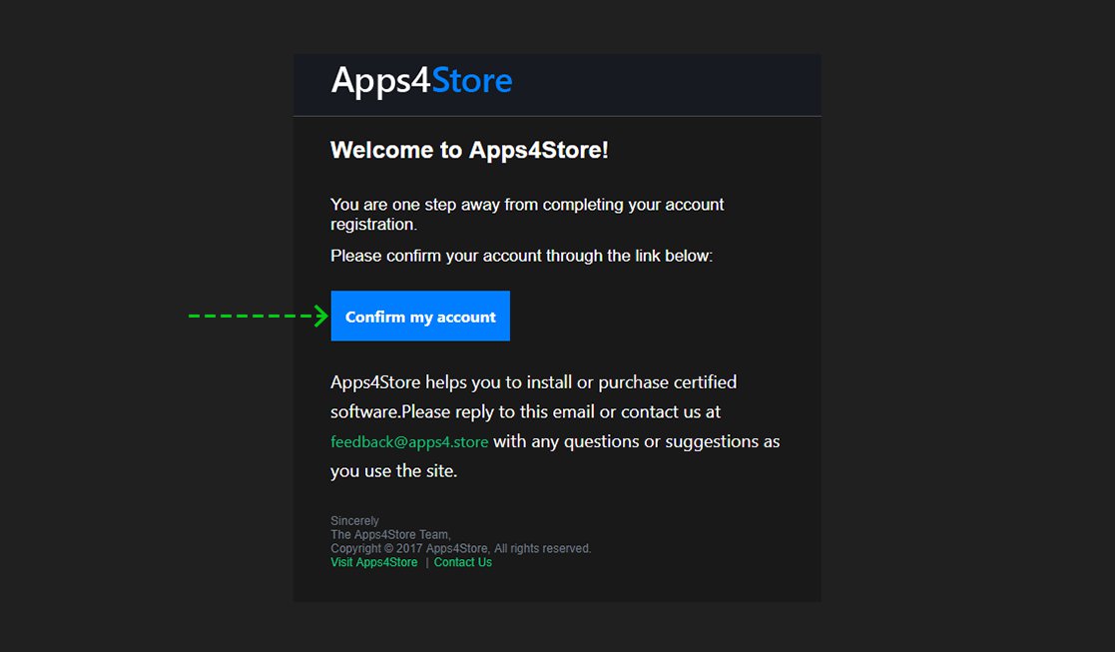
Task: Click the 'Sincerely' closing text
Action: [x=354, y=521]
